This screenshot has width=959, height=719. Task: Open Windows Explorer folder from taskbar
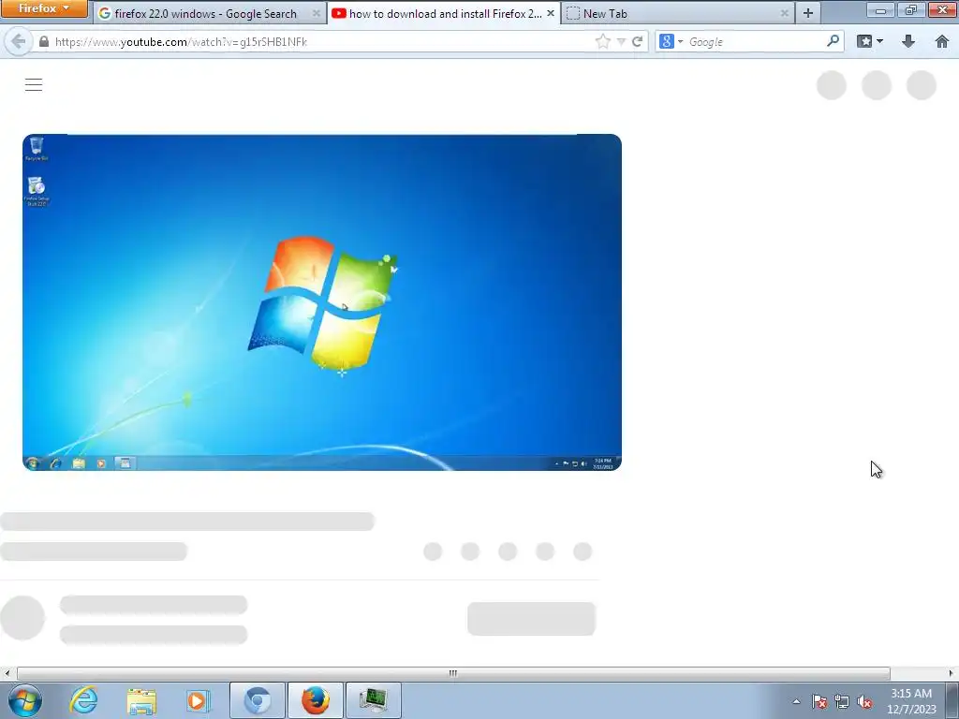[141, 700]
